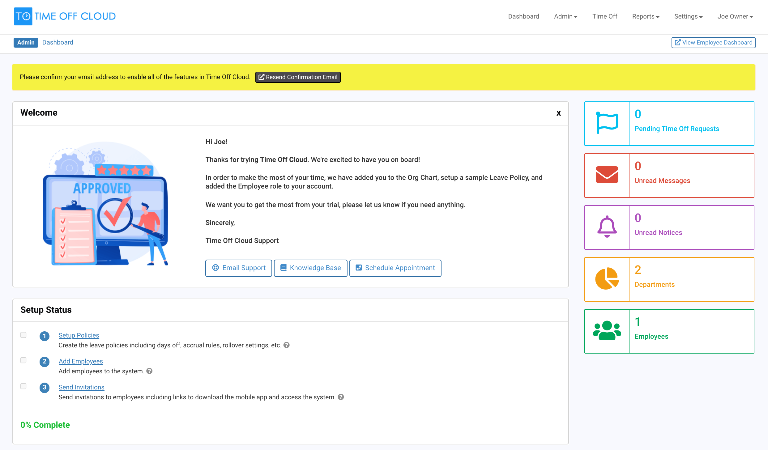Viewport: 768px width, 450px height.
Task: Check the Send Invitations checkbox
Action: click(23, 386)
